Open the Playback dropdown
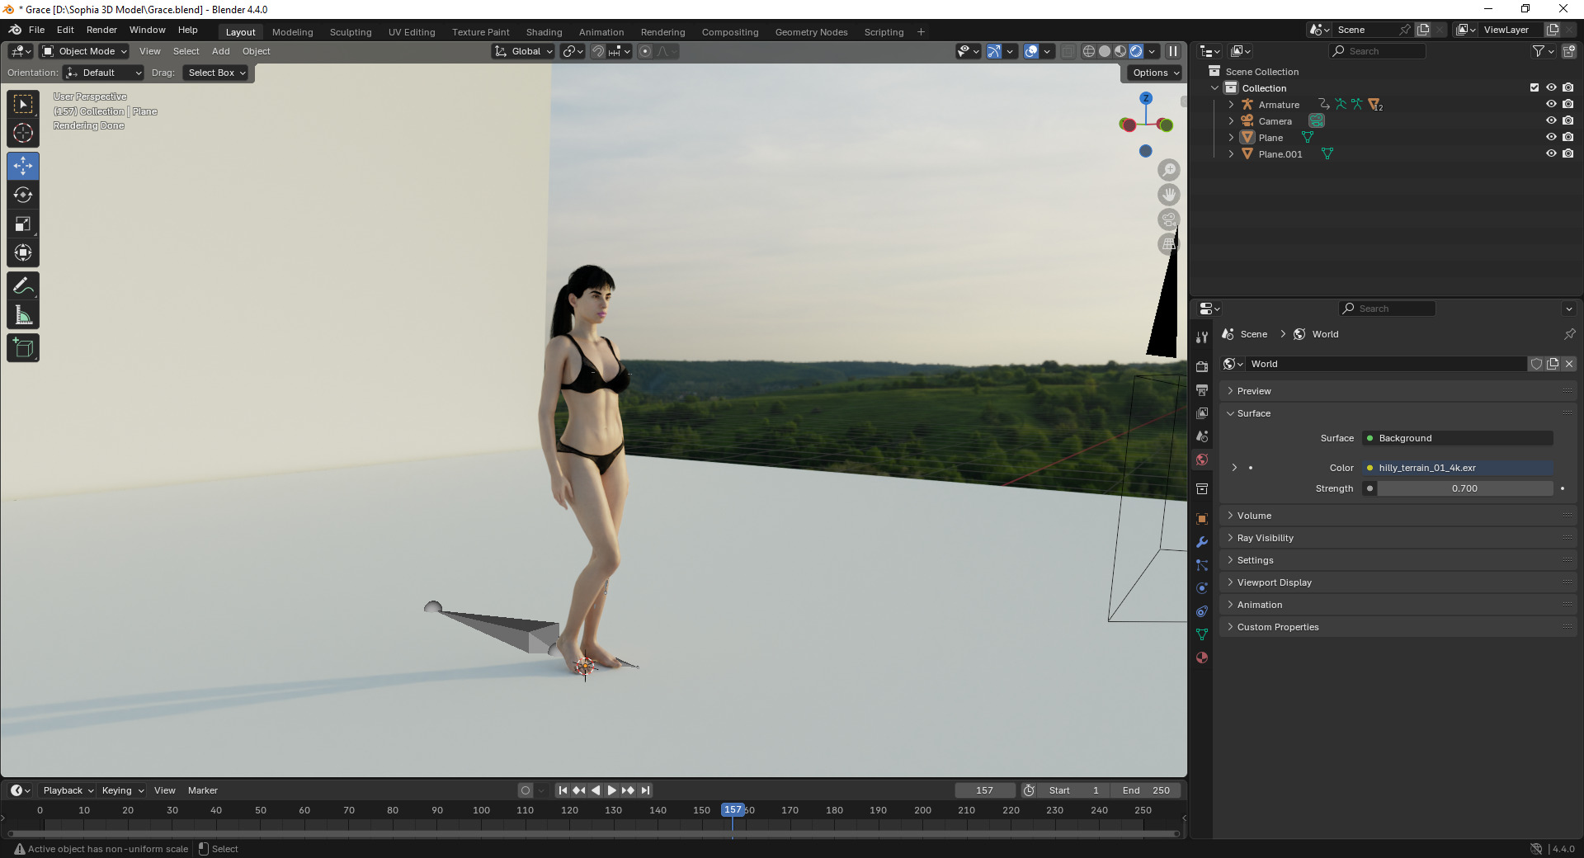The height and width of the screenshot is (858, 1584). tap(68, 790)
